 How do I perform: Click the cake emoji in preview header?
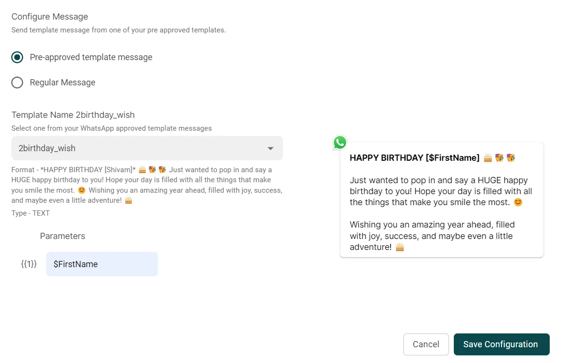pyautogui.click(x=488, y=158)
